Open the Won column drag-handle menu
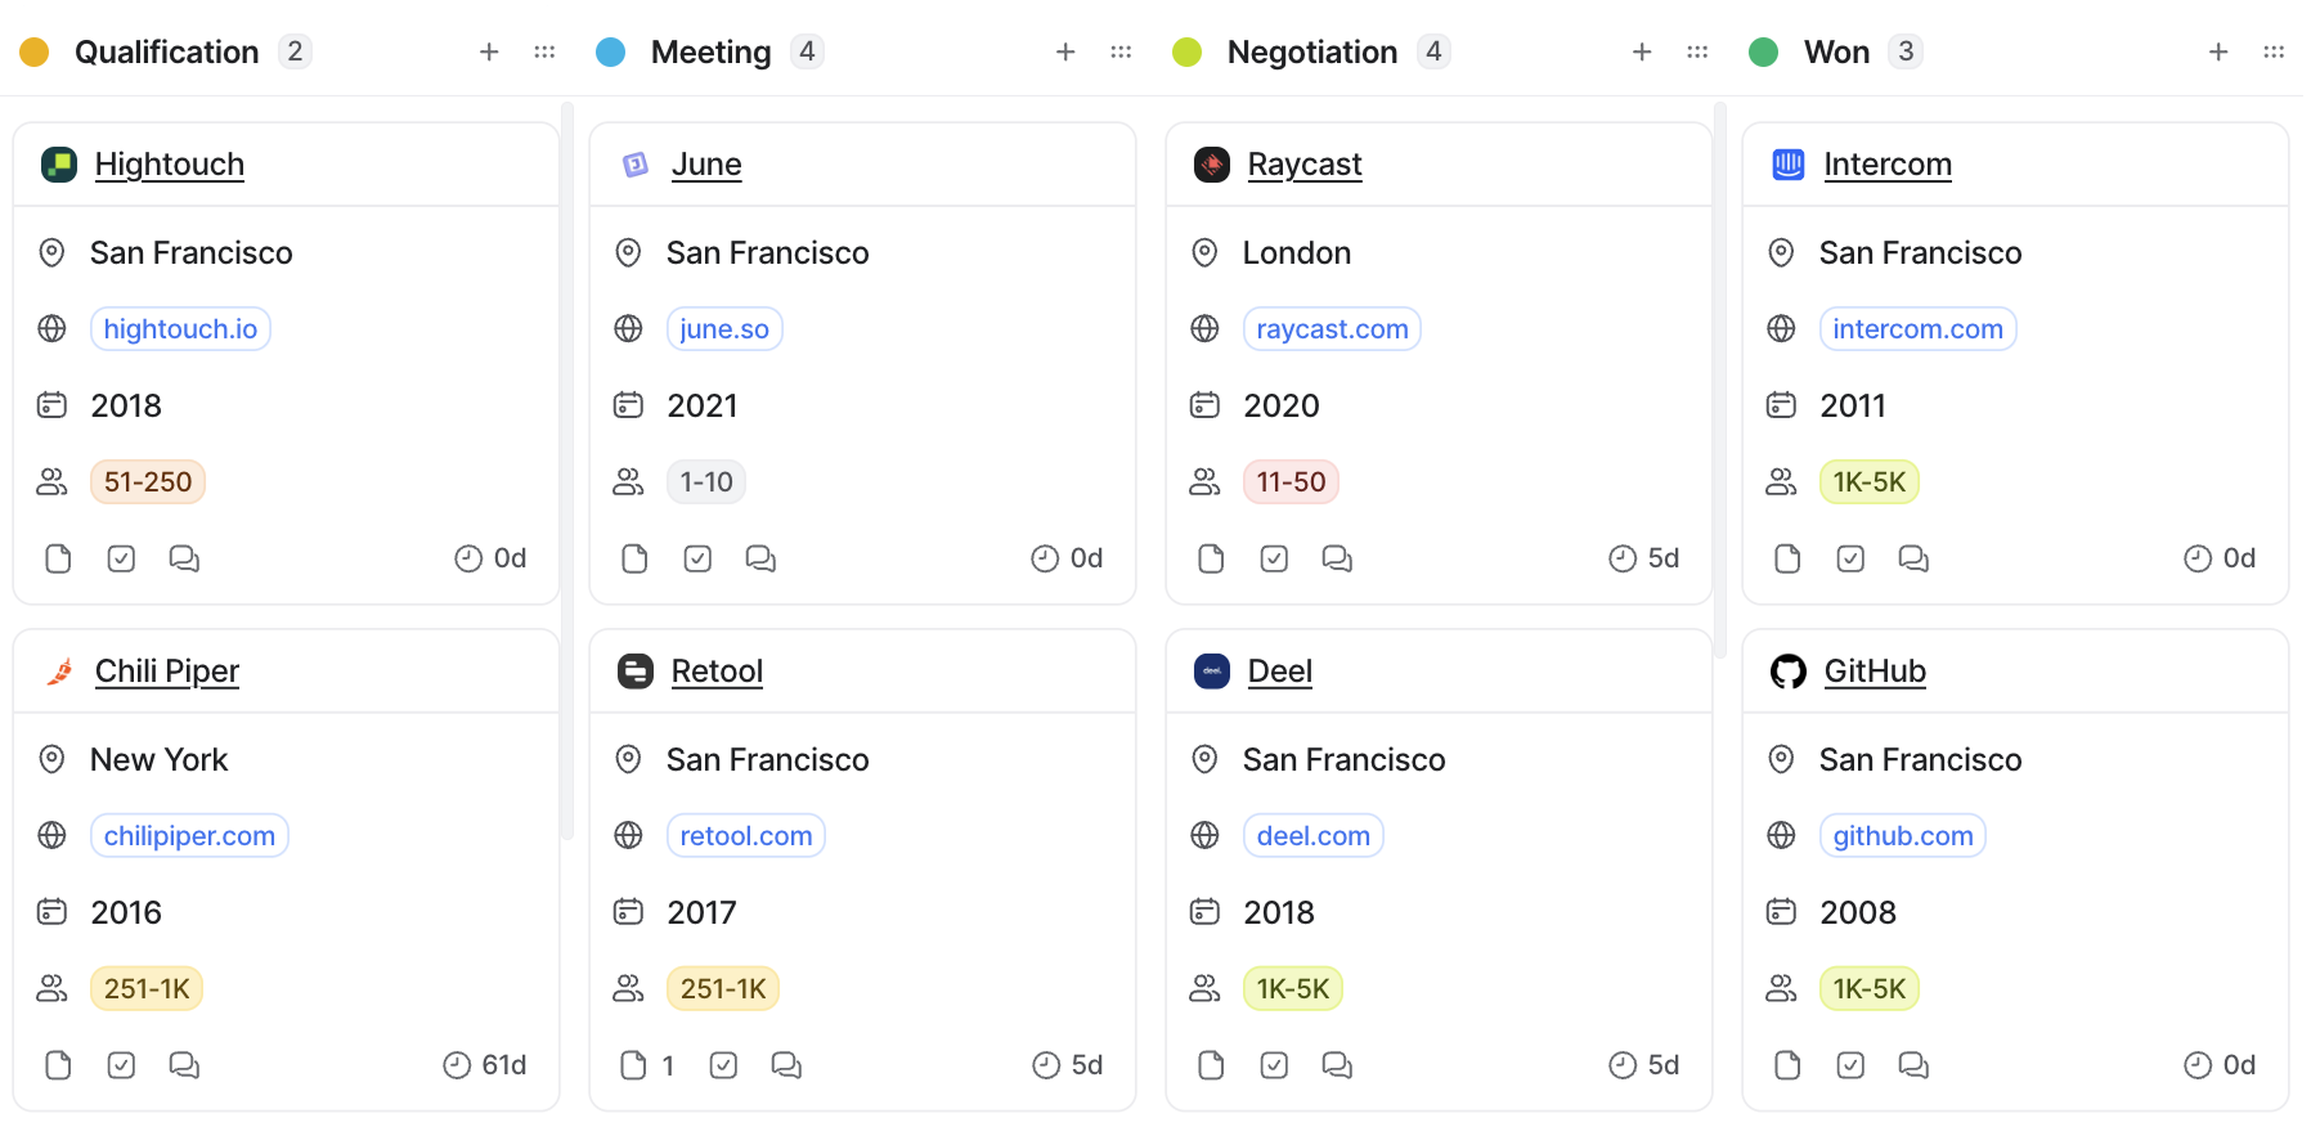Viewport: 2311px width, 1127px height. [x=2272, y=52]
